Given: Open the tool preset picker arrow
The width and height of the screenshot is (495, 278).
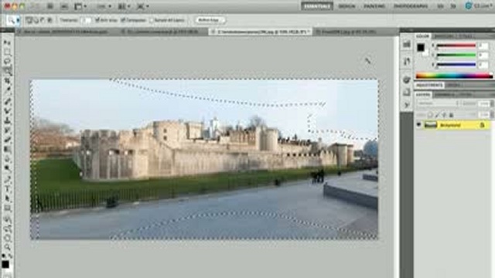Looking at the screenshot, I should pyautogui.click(x=19, y=20).
